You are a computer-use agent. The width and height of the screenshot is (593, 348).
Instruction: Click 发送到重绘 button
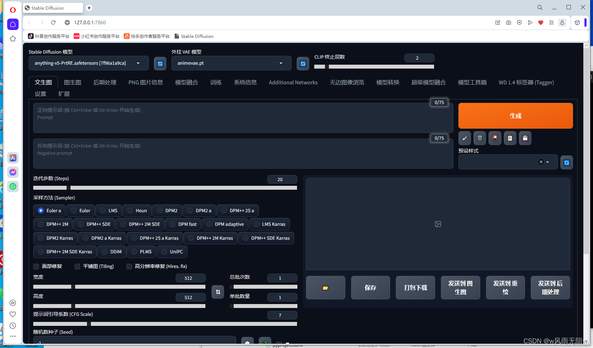[505, 288]
